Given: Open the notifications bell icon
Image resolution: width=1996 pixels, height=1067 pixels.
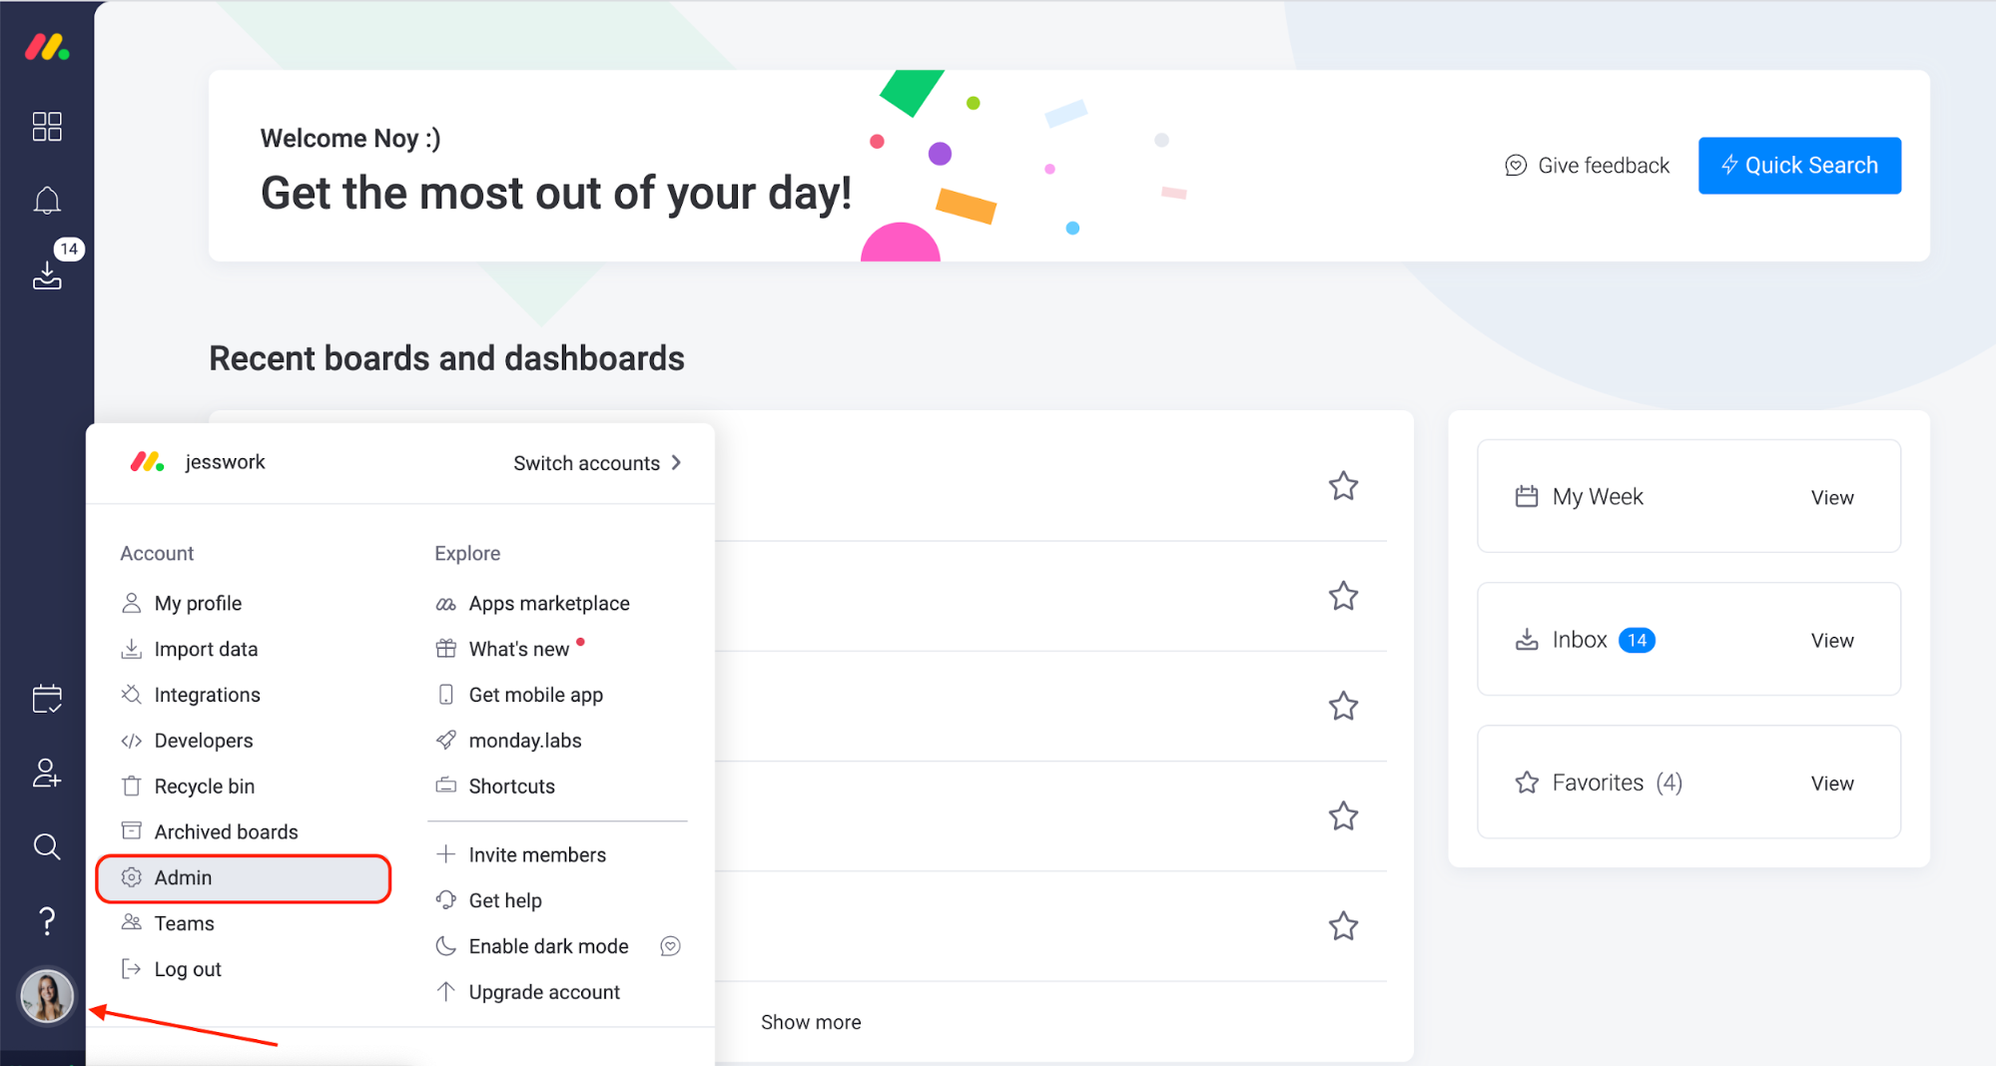Looking at the screenshot, I should 47,201.
